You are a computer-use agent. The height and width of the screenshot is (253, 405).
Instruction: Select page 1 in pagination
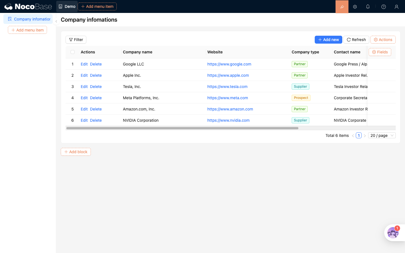(x=359, y=135)
